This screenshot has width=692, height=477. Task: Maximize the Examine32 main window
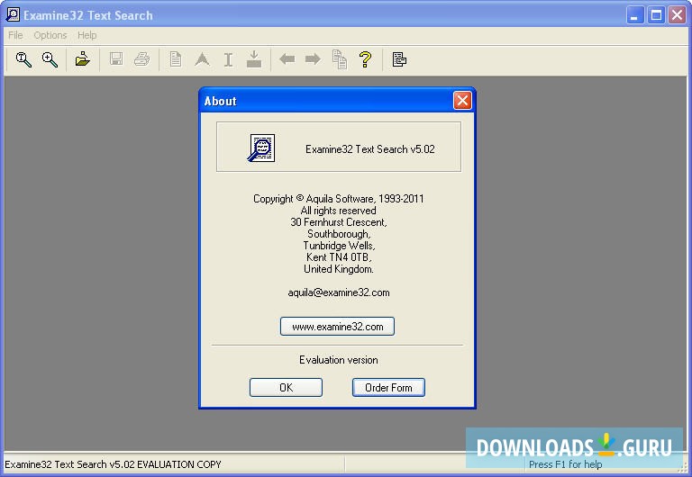click(656, 15)
